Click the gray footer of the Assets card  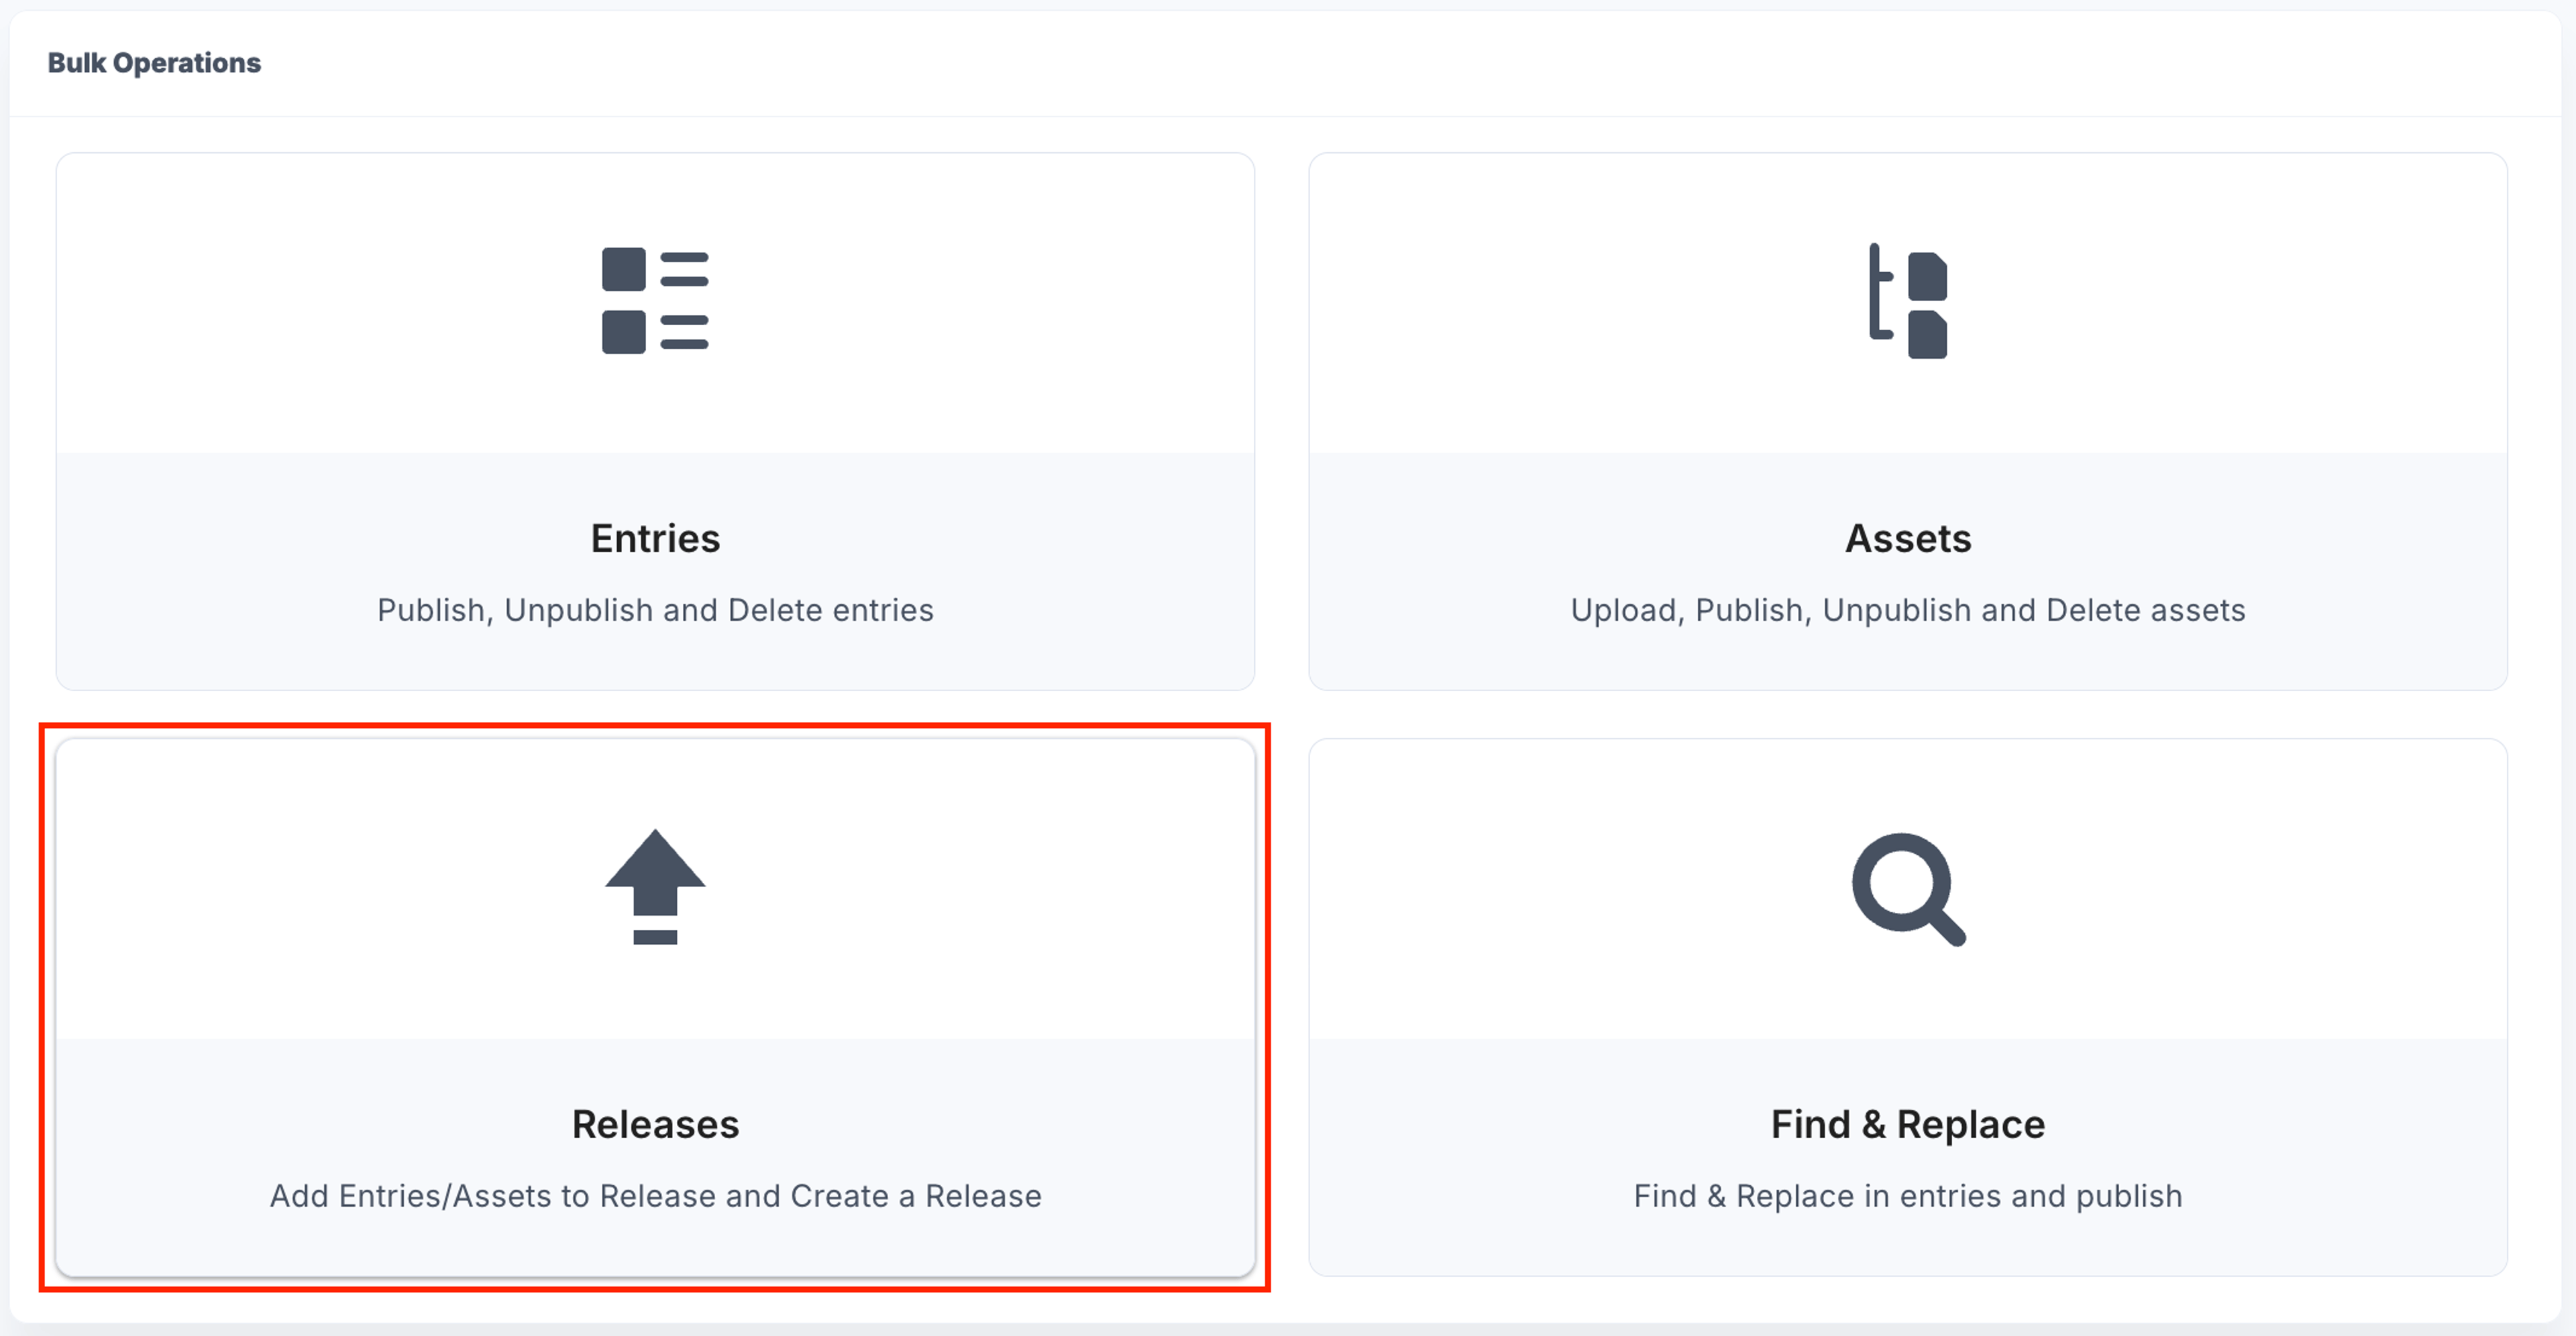1908,660
